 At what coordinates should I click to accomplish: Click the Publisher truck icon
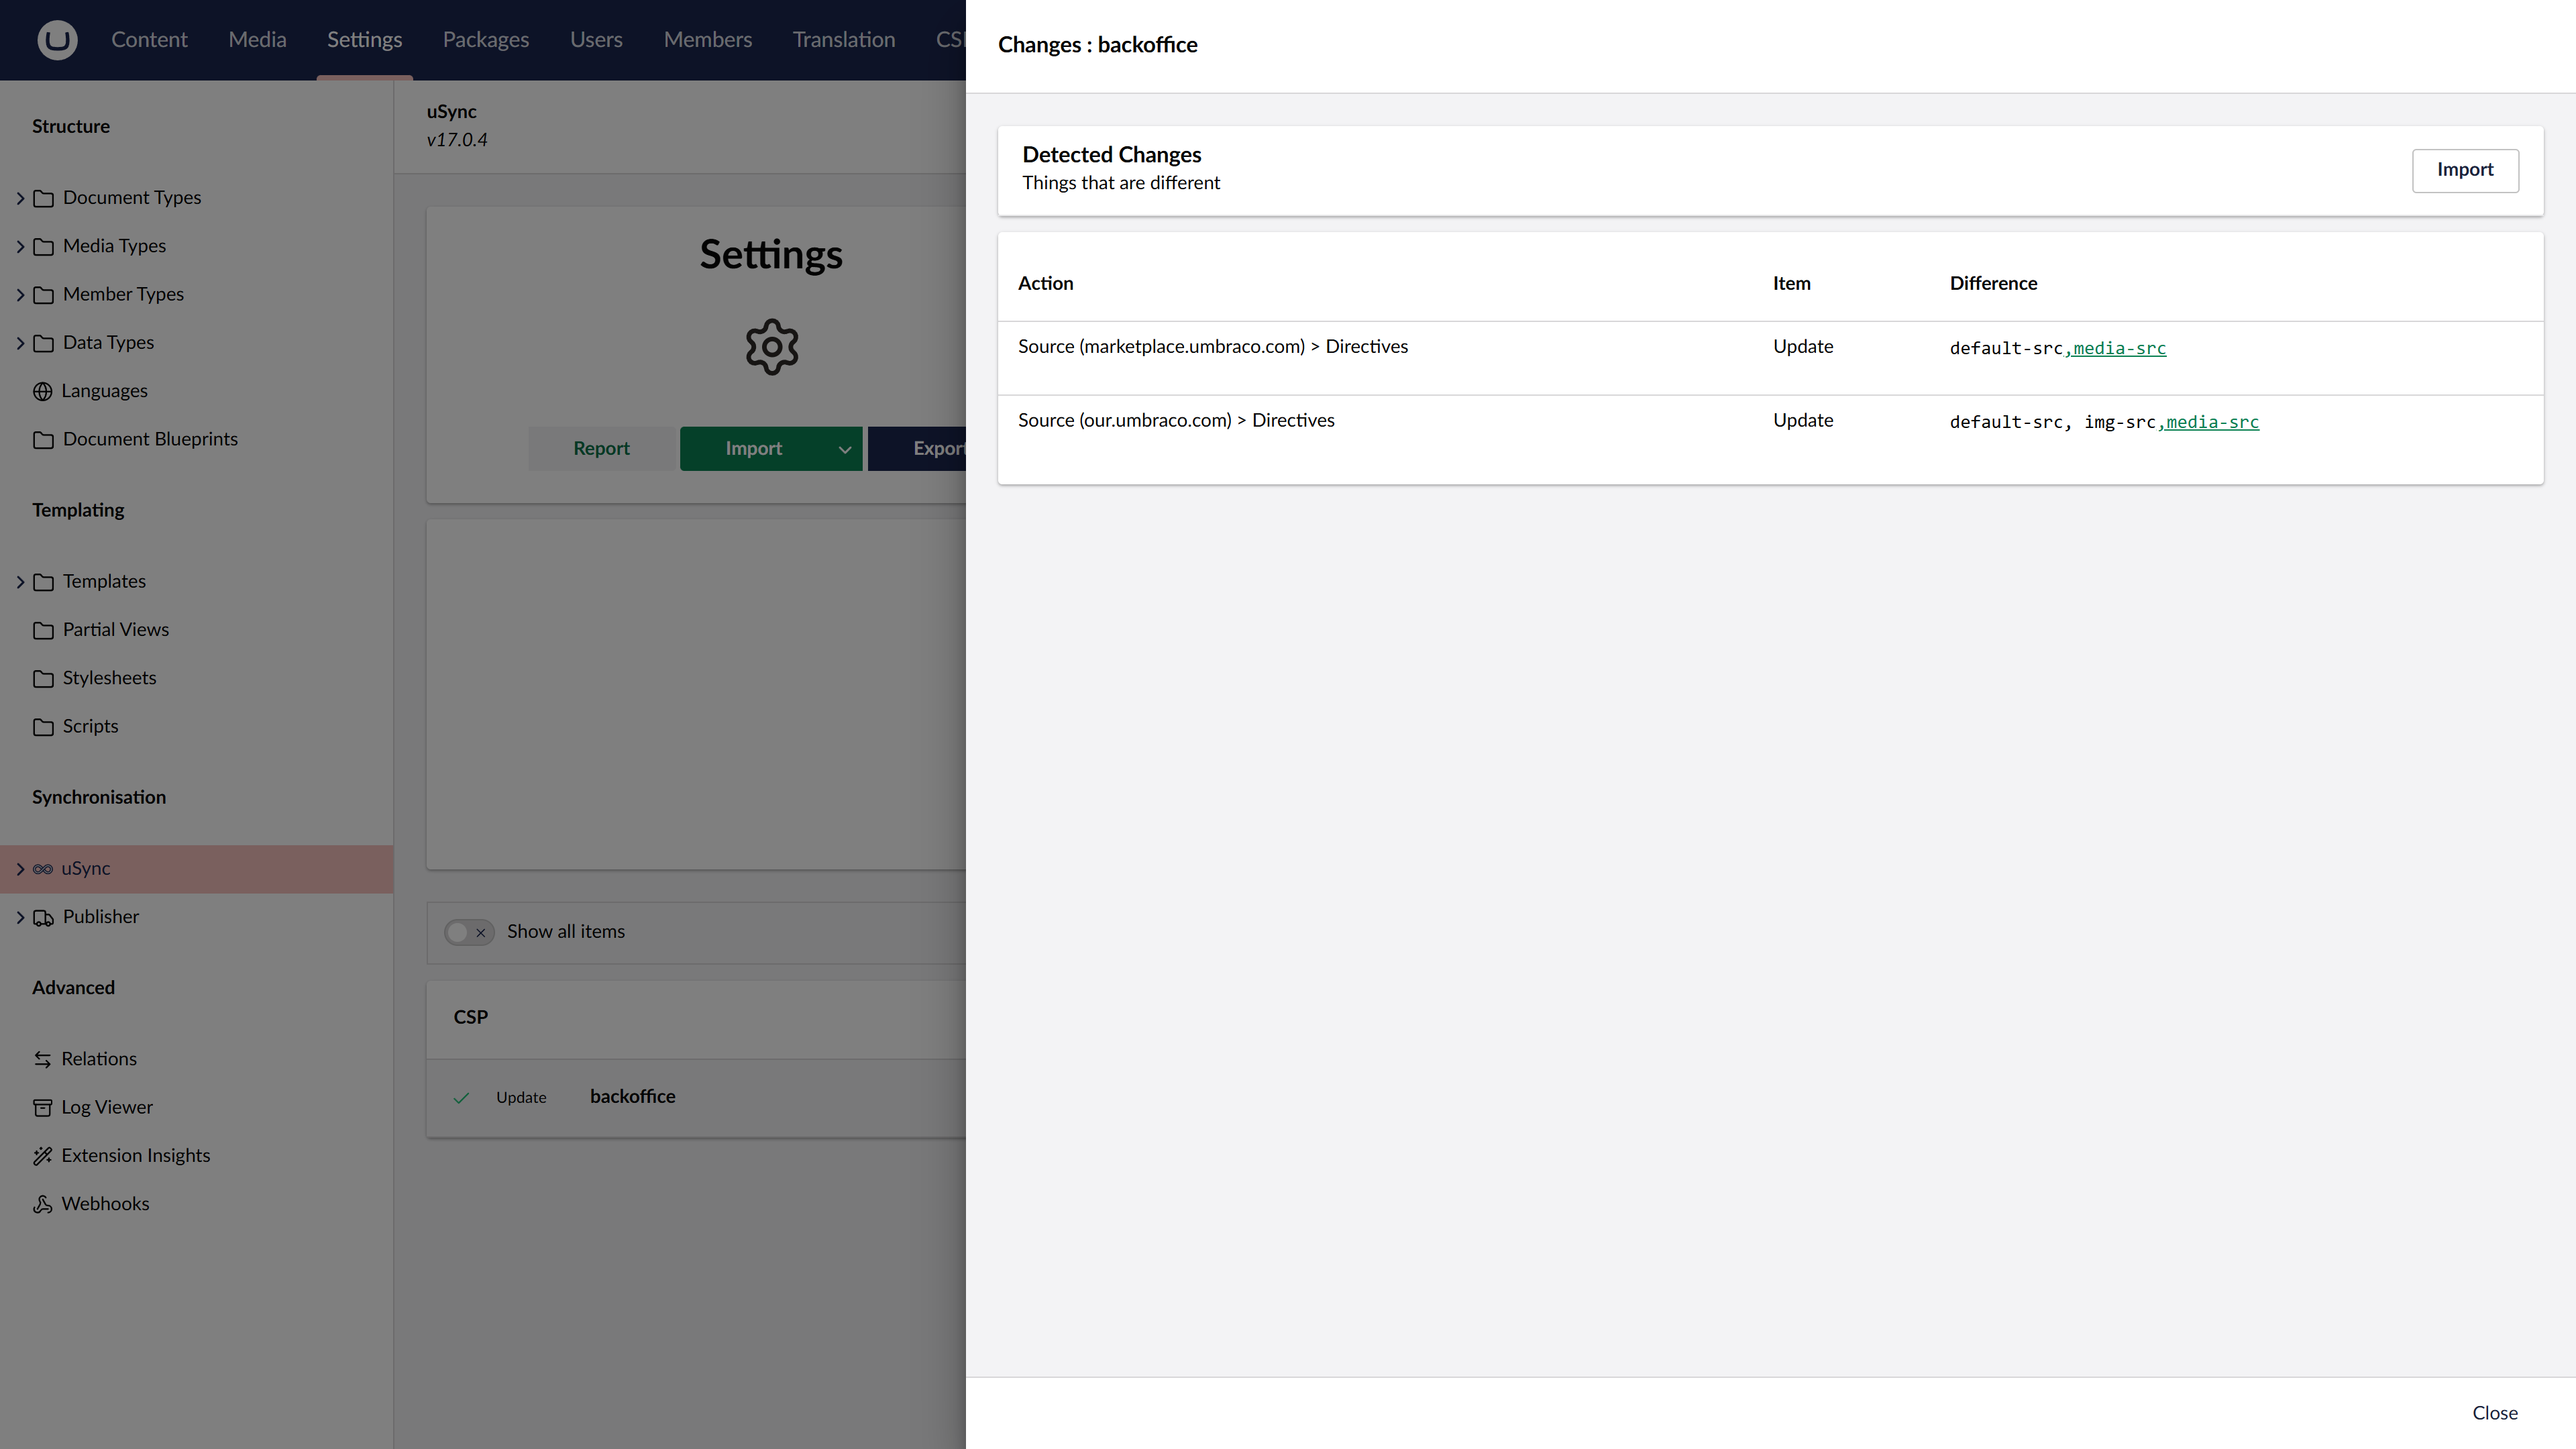43,917
